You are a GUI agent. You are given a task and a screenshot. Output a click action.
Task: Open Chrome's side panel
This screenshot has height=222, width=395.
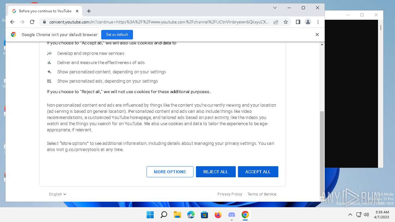click(298, 22)
